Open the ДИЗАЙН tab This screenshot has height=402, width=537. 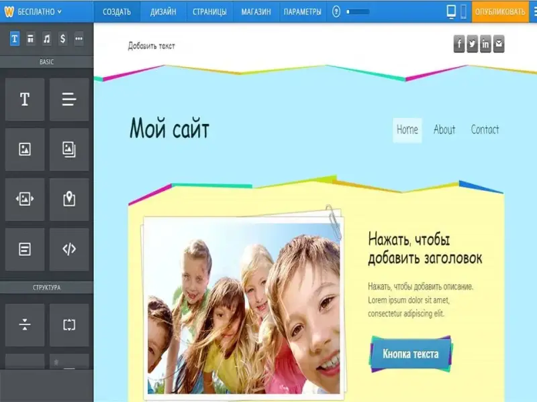click(x=163, y=11)
